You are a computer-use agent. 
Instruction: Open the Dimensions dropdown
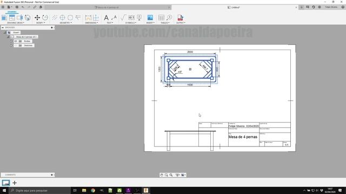coord(91,23)
